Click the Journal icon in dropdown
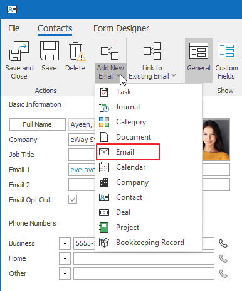 (x=104, y=107)
